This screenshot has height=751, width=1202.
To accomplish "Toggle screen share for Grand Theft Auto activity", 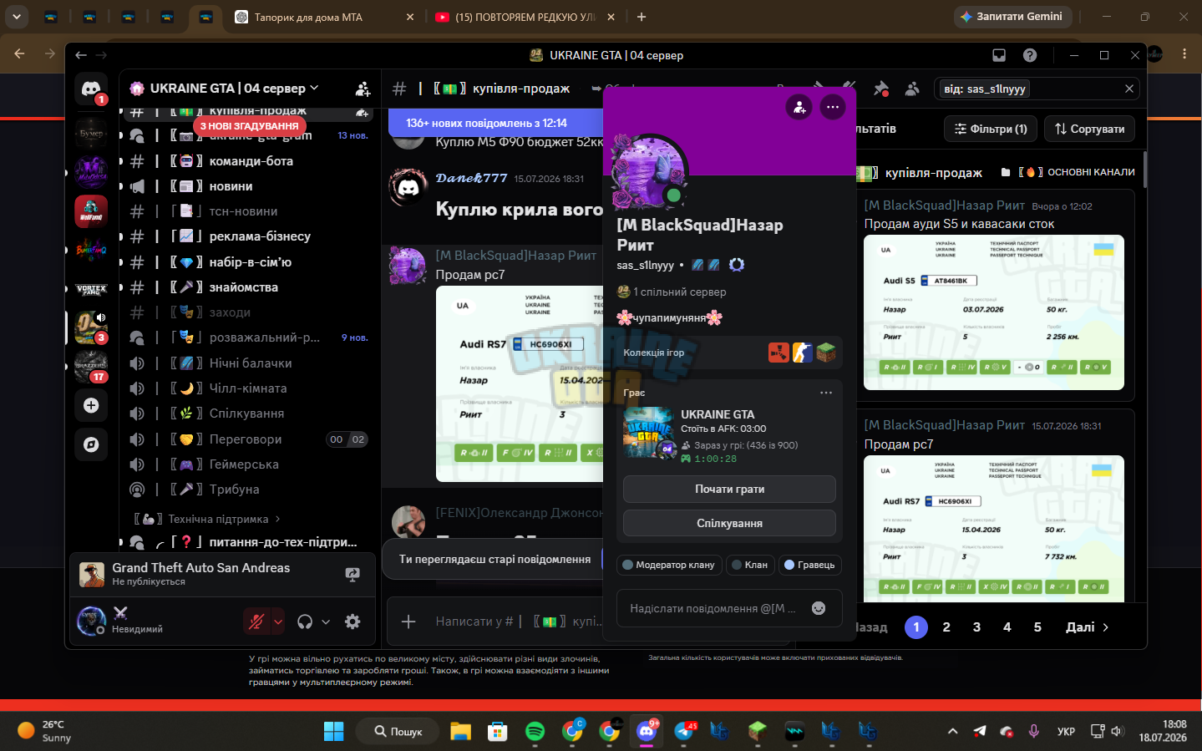I will pyautogui.click(x=352, y=574).
